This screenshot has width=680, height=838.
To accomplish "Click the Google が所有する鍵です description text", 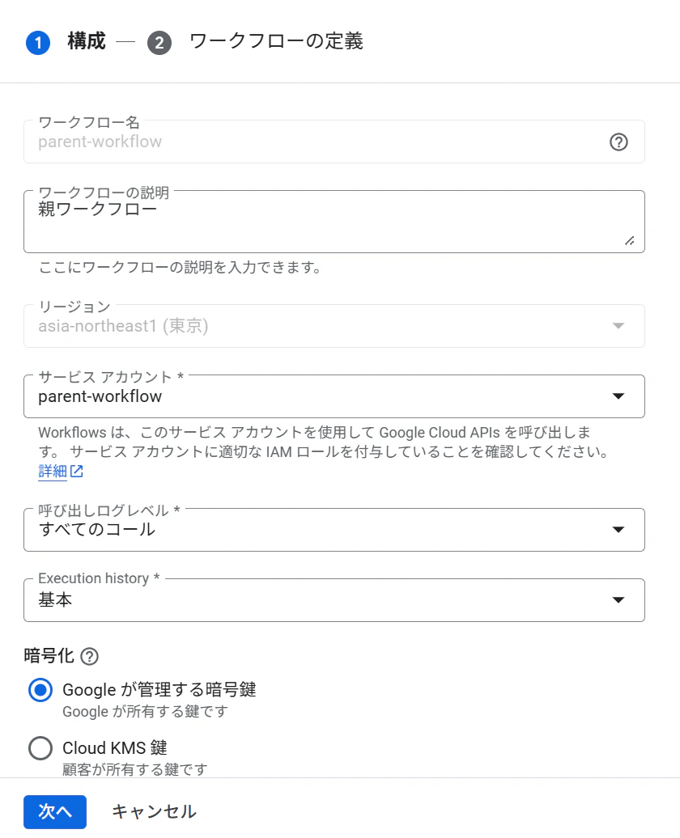I will click(146, 712).
